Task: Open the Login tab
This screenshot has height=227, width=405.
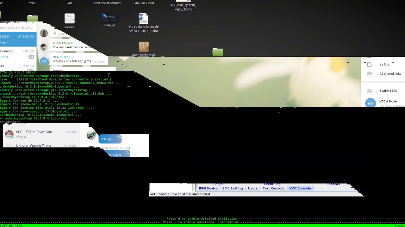Action: coord(218,184)
